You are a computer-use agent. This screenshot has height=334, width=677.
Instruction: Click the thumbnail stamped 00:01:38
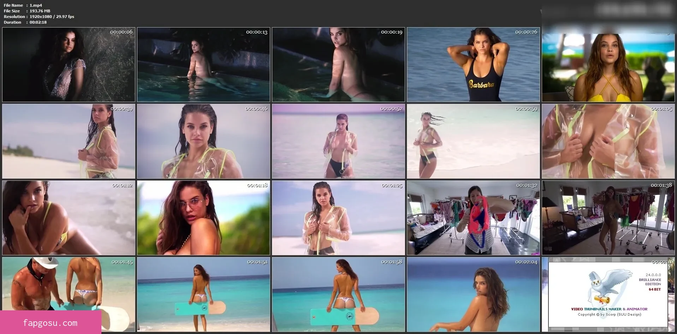[608, 218]
